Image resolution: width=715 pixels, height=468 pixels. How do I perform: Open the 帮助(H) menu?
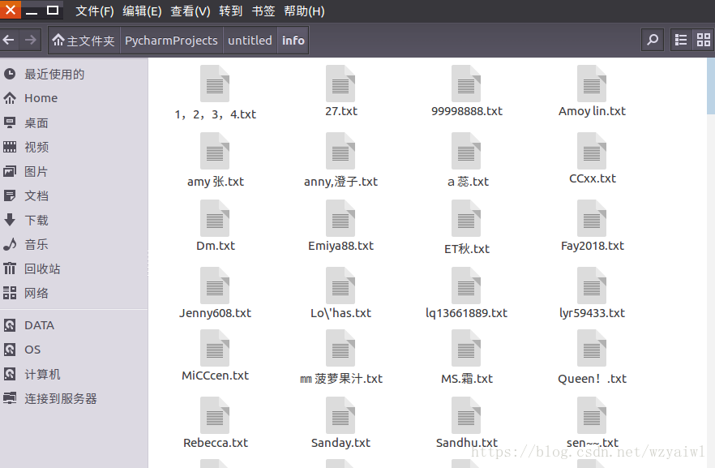[x=304, y=11]
